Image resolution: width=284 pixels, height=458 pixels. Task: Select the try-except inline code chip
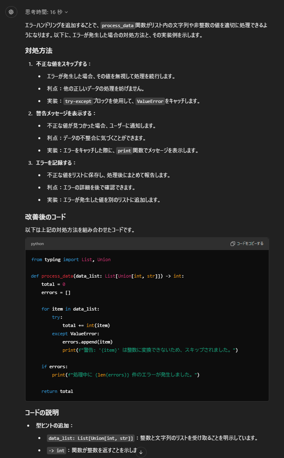coord(78,101)
